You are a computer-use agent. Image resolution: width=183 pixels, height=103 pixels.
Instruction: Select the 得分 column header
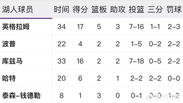tap(80, 9)
